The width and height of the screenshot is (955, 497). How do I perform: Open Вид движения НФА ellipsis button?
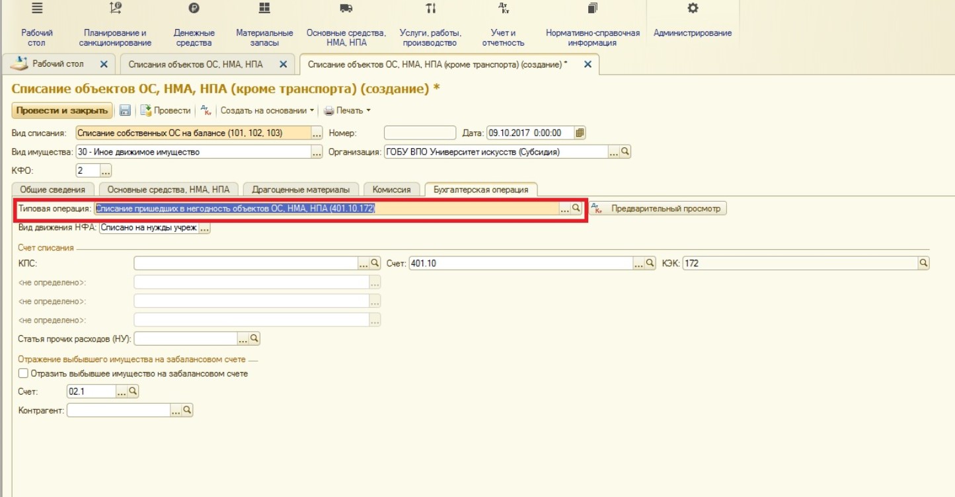coord(204,228)
